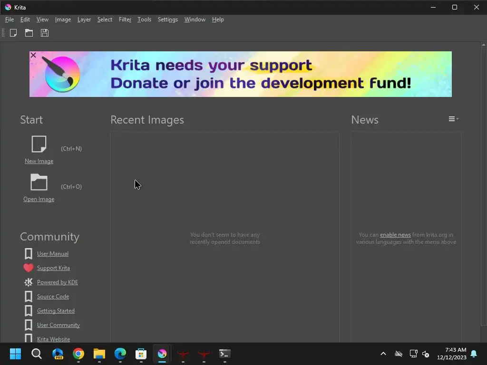Click the Krita logo in the title bar

8,7
